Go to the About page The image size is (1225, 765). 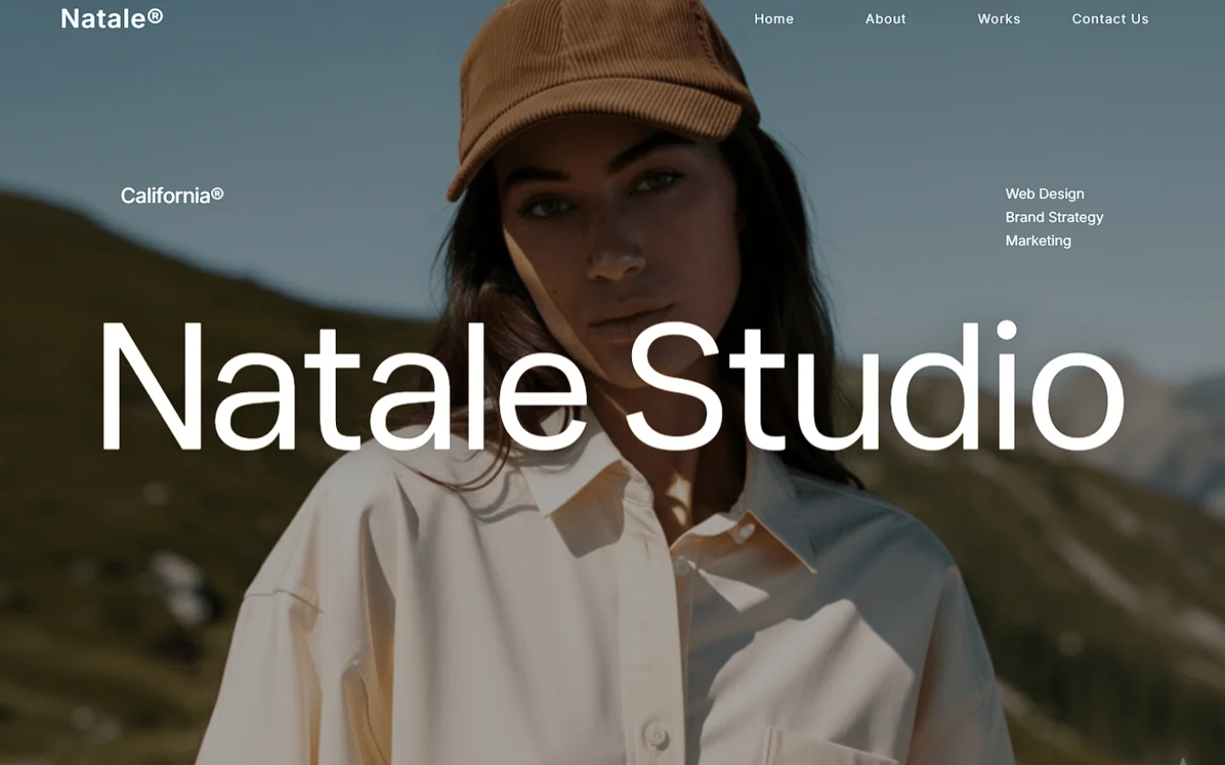pos(886,19)
